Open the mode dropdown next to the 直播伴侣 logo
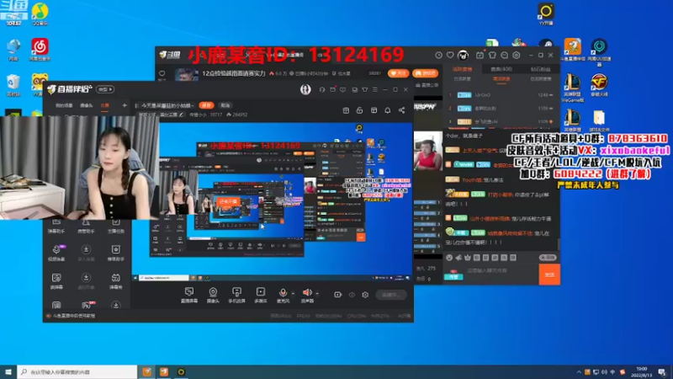 pyautogui.click(x=106, y=89)
